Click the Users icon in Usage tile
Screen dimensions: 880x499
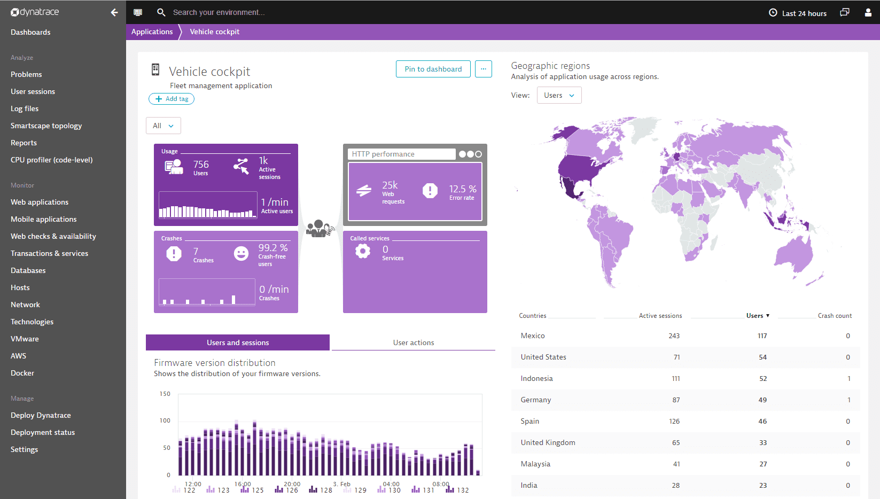(x=174, y=167)
